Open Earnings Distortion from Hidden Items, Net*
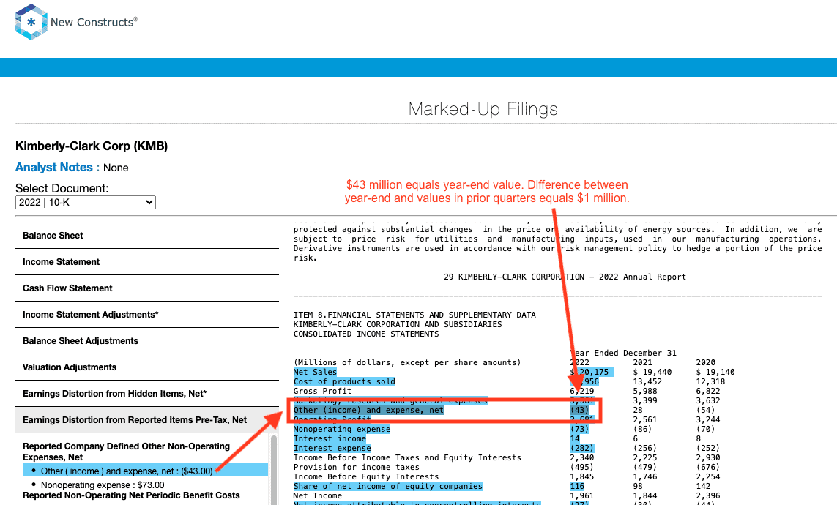This screenshot has width=837, height=505. (x=146, y=394)
